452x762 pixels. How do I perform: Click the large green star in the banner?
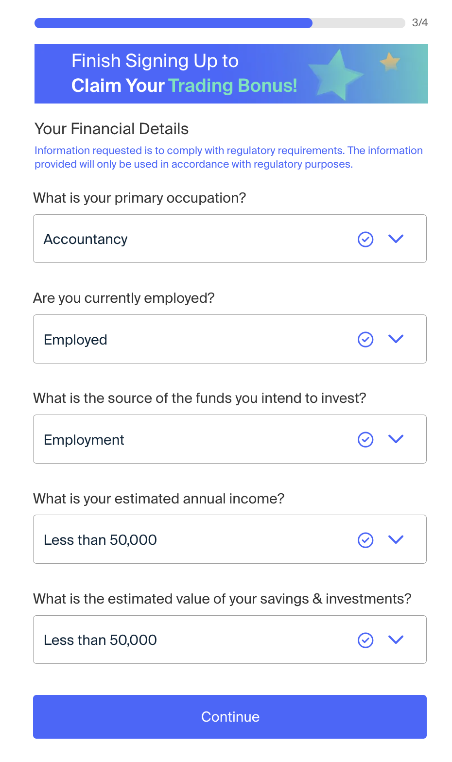click(x=336, y=74)
